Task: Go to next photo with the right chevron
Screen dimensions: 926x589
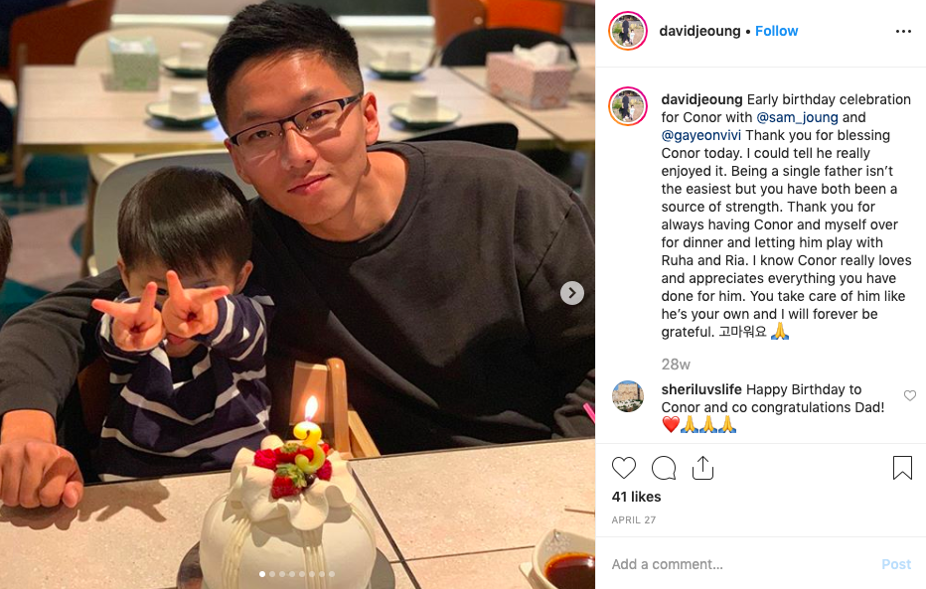Action: 571,293
